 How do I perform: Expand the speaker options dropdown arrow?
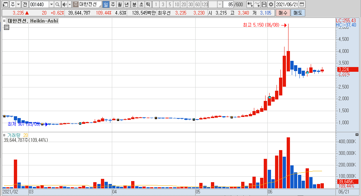(x=70, y=4)
